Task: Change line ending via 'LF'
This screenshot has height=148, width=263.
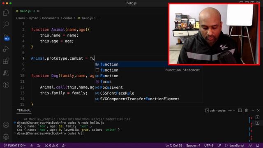Action: pos(219,146)
